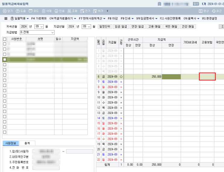Viewport: 224px width, 172px height.
Task: Toggle the 근무 circle mark for day 6
Action: 121,77
